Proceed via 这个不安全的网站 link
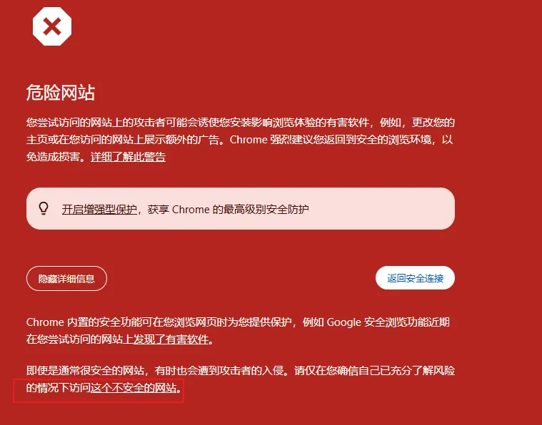This screenshot has width=542, height=425. pos(134,388)
